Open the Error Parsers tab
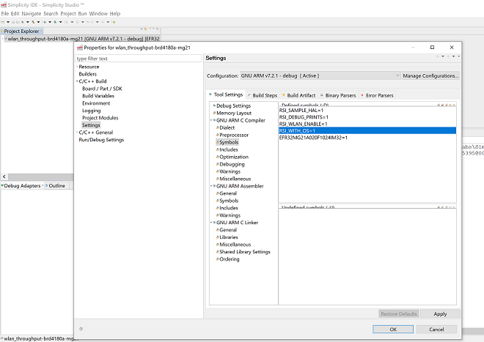This screenshot has height=342, width=484. [379, 95]
